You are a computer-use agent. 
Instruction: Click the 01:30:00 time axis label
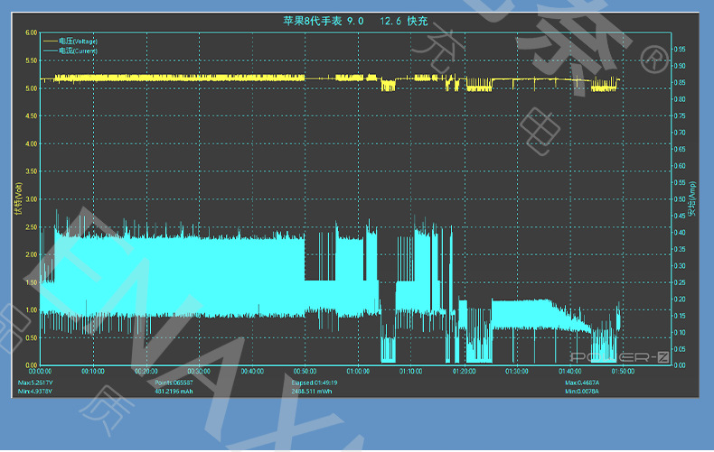click(517, 372)
